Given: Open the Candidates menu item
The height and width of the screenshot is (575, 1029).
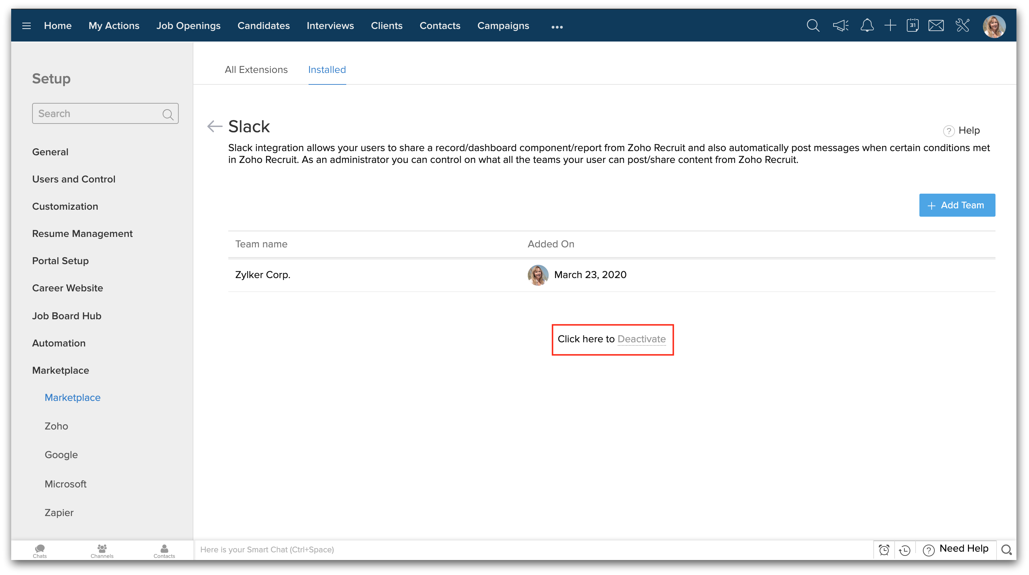Looking at the screenshot, I should click(263, 26).
